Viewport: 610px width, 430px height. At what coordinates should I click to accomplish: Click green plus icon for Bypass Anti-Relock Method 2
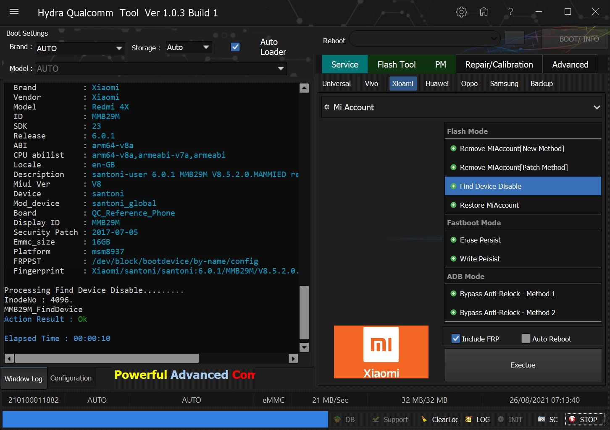[453, 313]
